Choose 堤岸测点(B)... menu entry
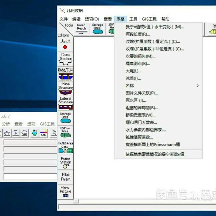The image size is (216, 216). click(x=158, y=64)
